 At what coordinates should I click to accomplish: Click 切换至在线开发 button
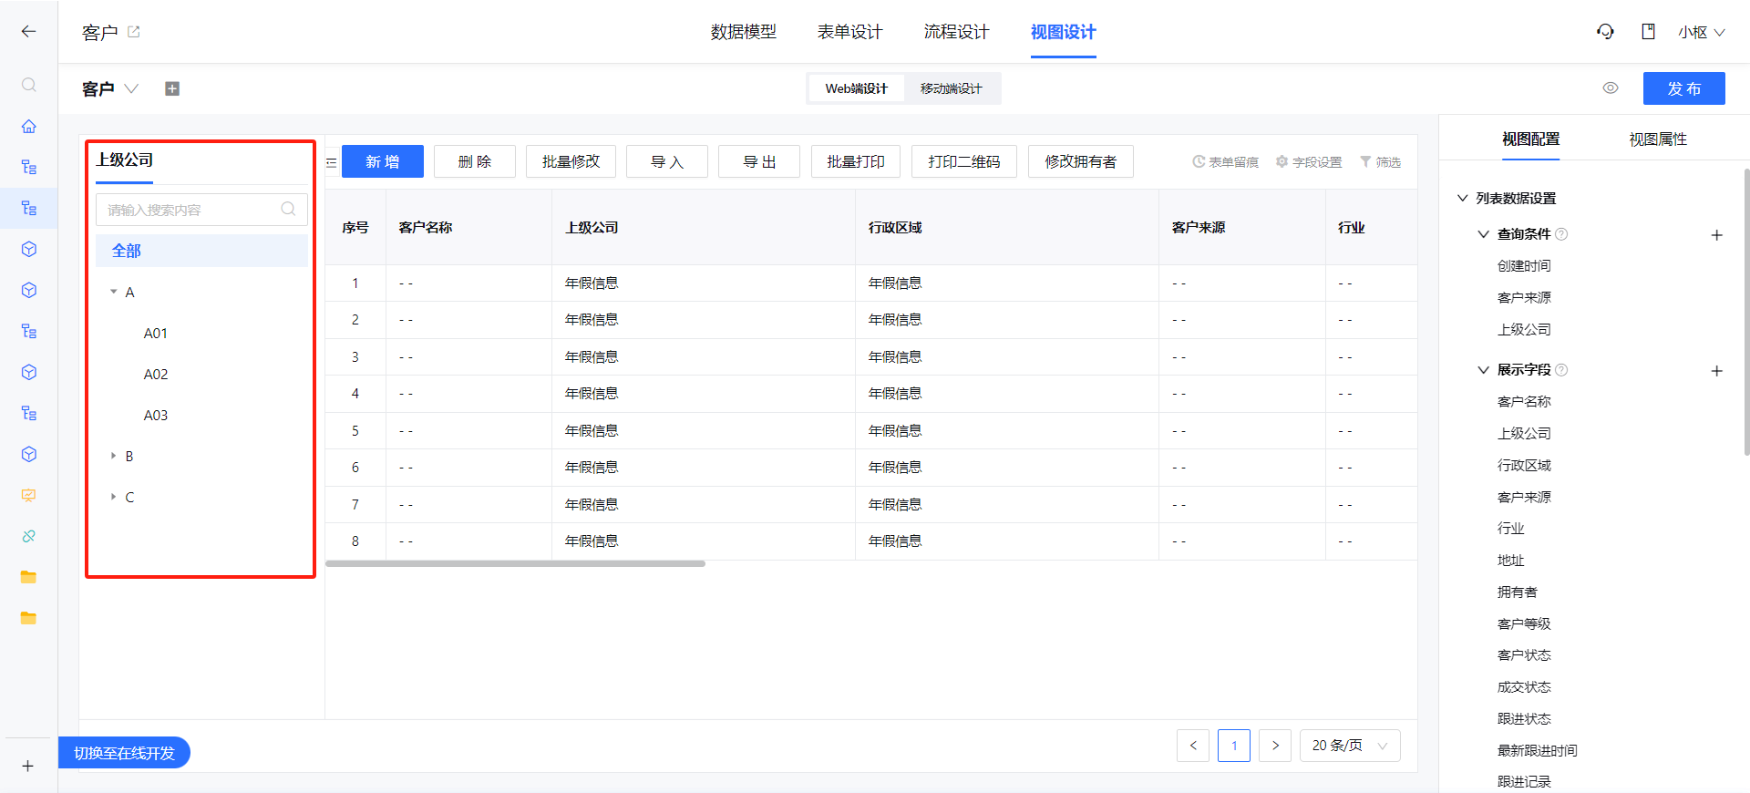click(x=124, y=753)
